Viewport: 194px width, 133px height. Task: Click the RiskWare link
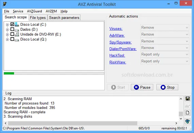point(118,62)
